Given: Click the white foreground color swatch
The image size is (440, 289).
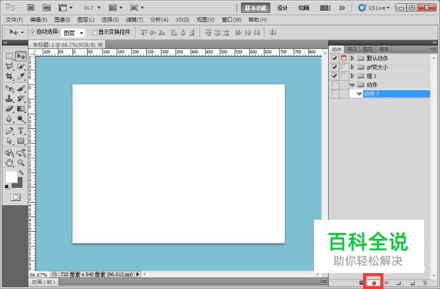Looking at the screenshot, I should click(11, 177).
